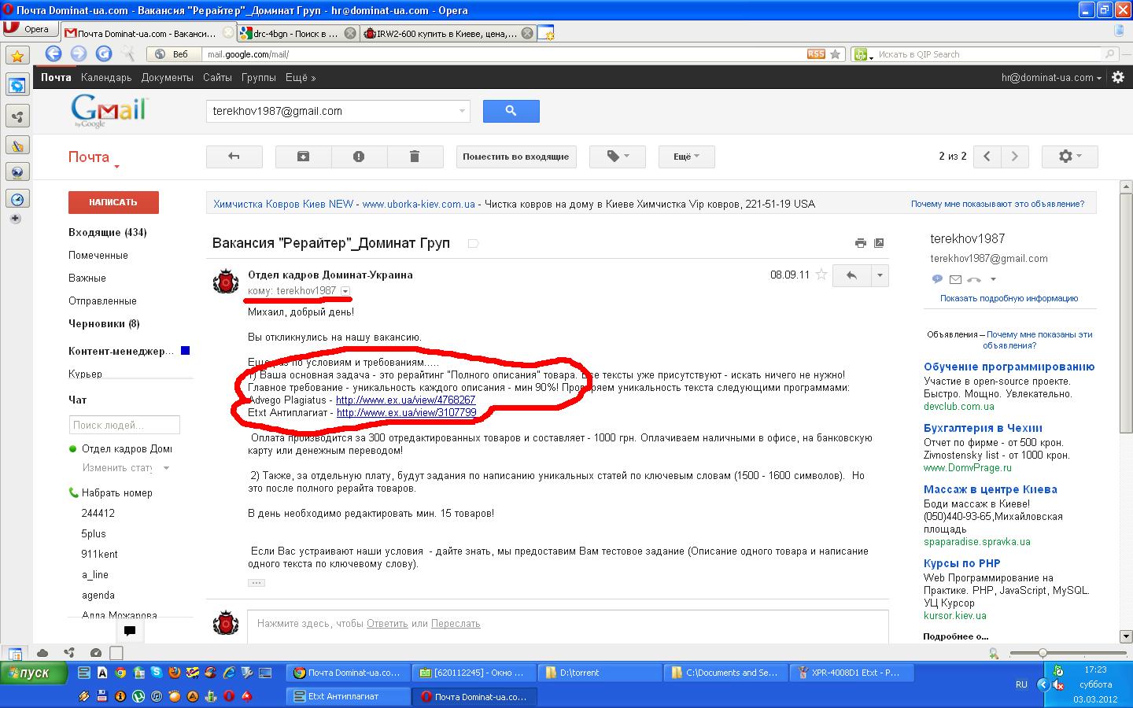
Task: Open the Календарь item in the Google bar
Action: click(106, 77)
